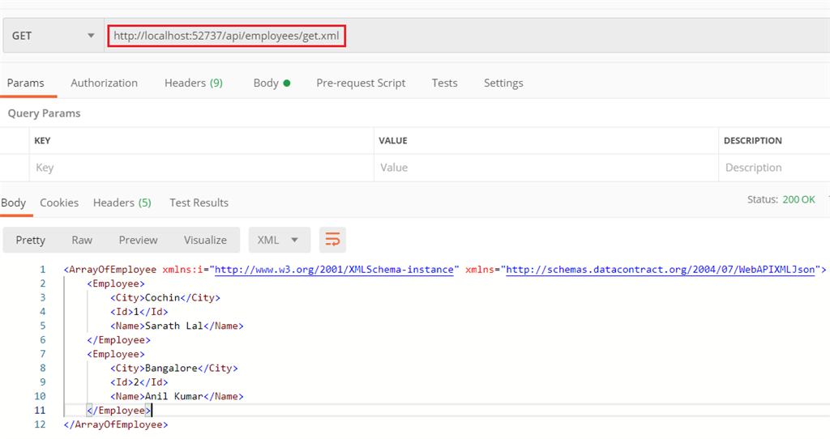Select the Visualize view

[x=205, y=240]
